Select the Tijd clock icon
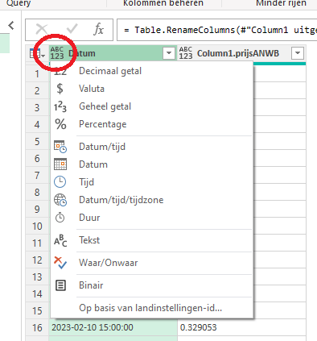317x341 pixels. coord(60,182)
